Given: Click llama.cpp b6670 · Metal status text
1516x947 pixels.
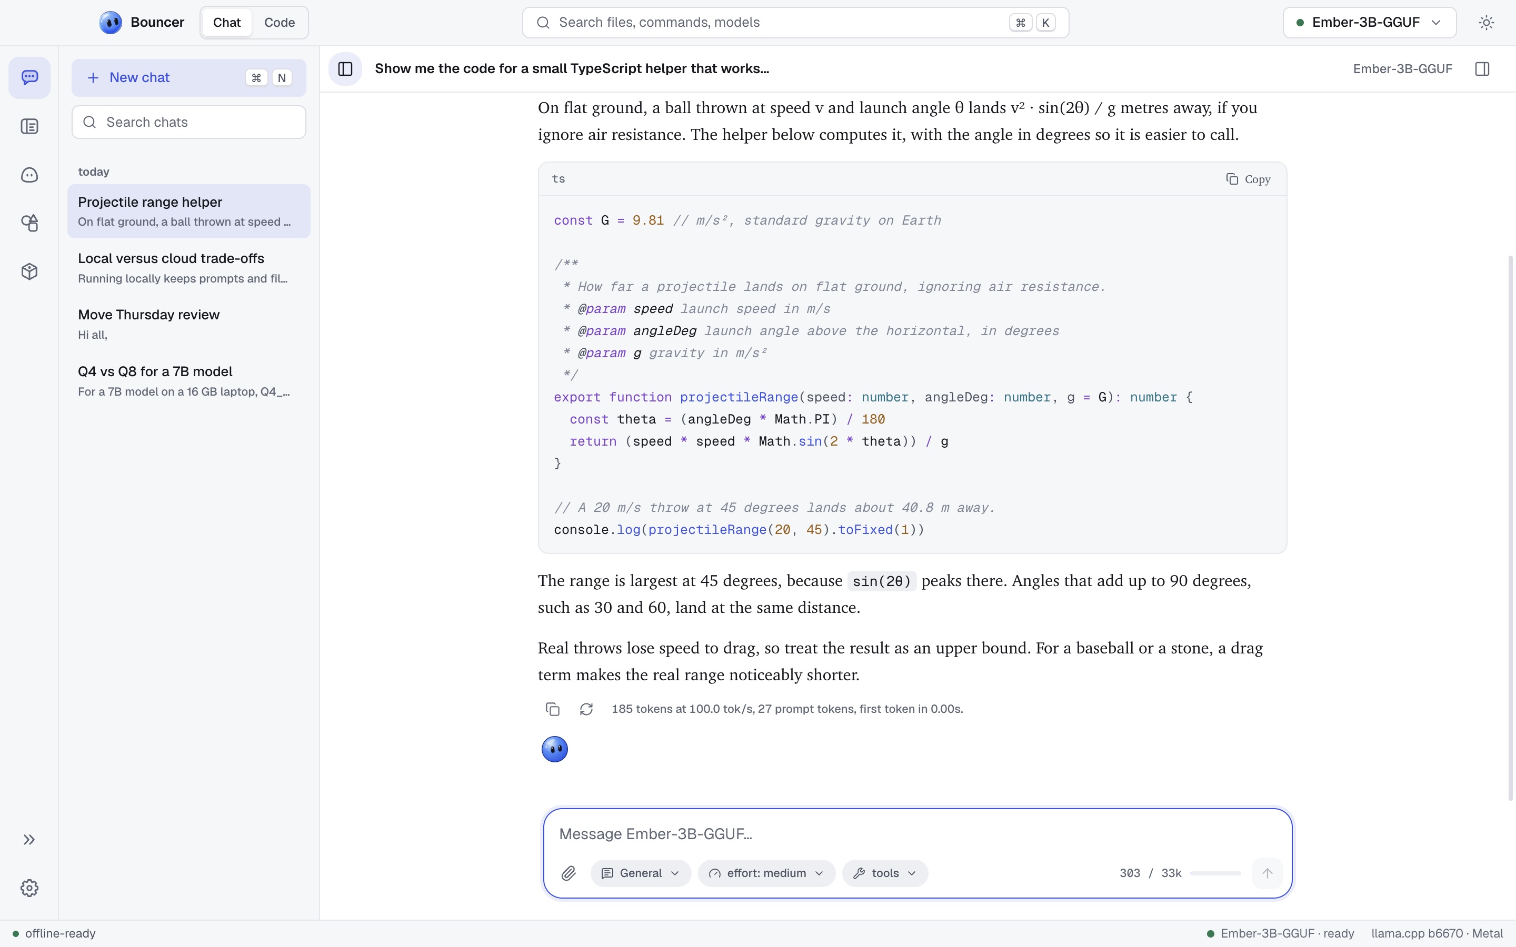Looking at the screenshot, I should (x=1437, y=934).
